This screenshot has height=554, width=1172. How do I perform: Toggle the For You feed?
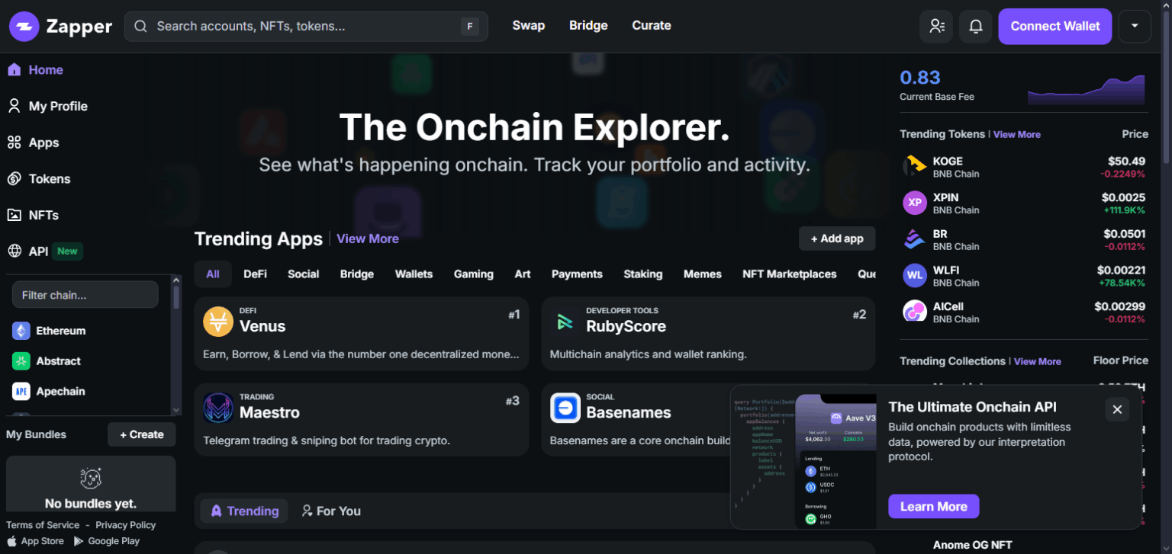click(x=331, y=511)
